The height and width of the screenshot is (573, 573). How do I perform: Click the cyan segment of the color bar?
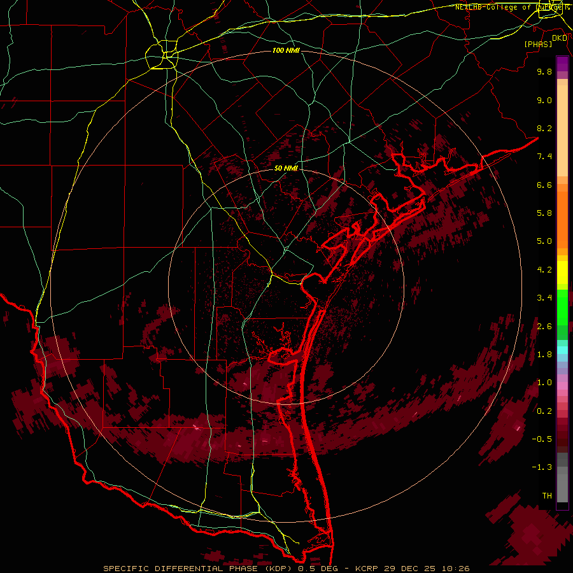click(562, 350)
